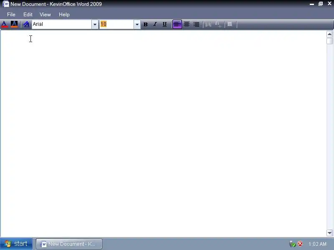
Task: Minimize the KevinOffice Word window
Action: (312, 4)
